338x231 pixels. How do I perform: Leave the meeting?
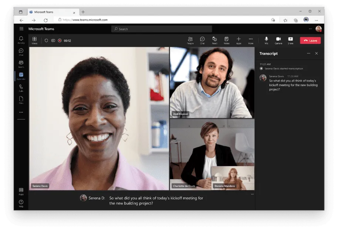coord(310,41)
